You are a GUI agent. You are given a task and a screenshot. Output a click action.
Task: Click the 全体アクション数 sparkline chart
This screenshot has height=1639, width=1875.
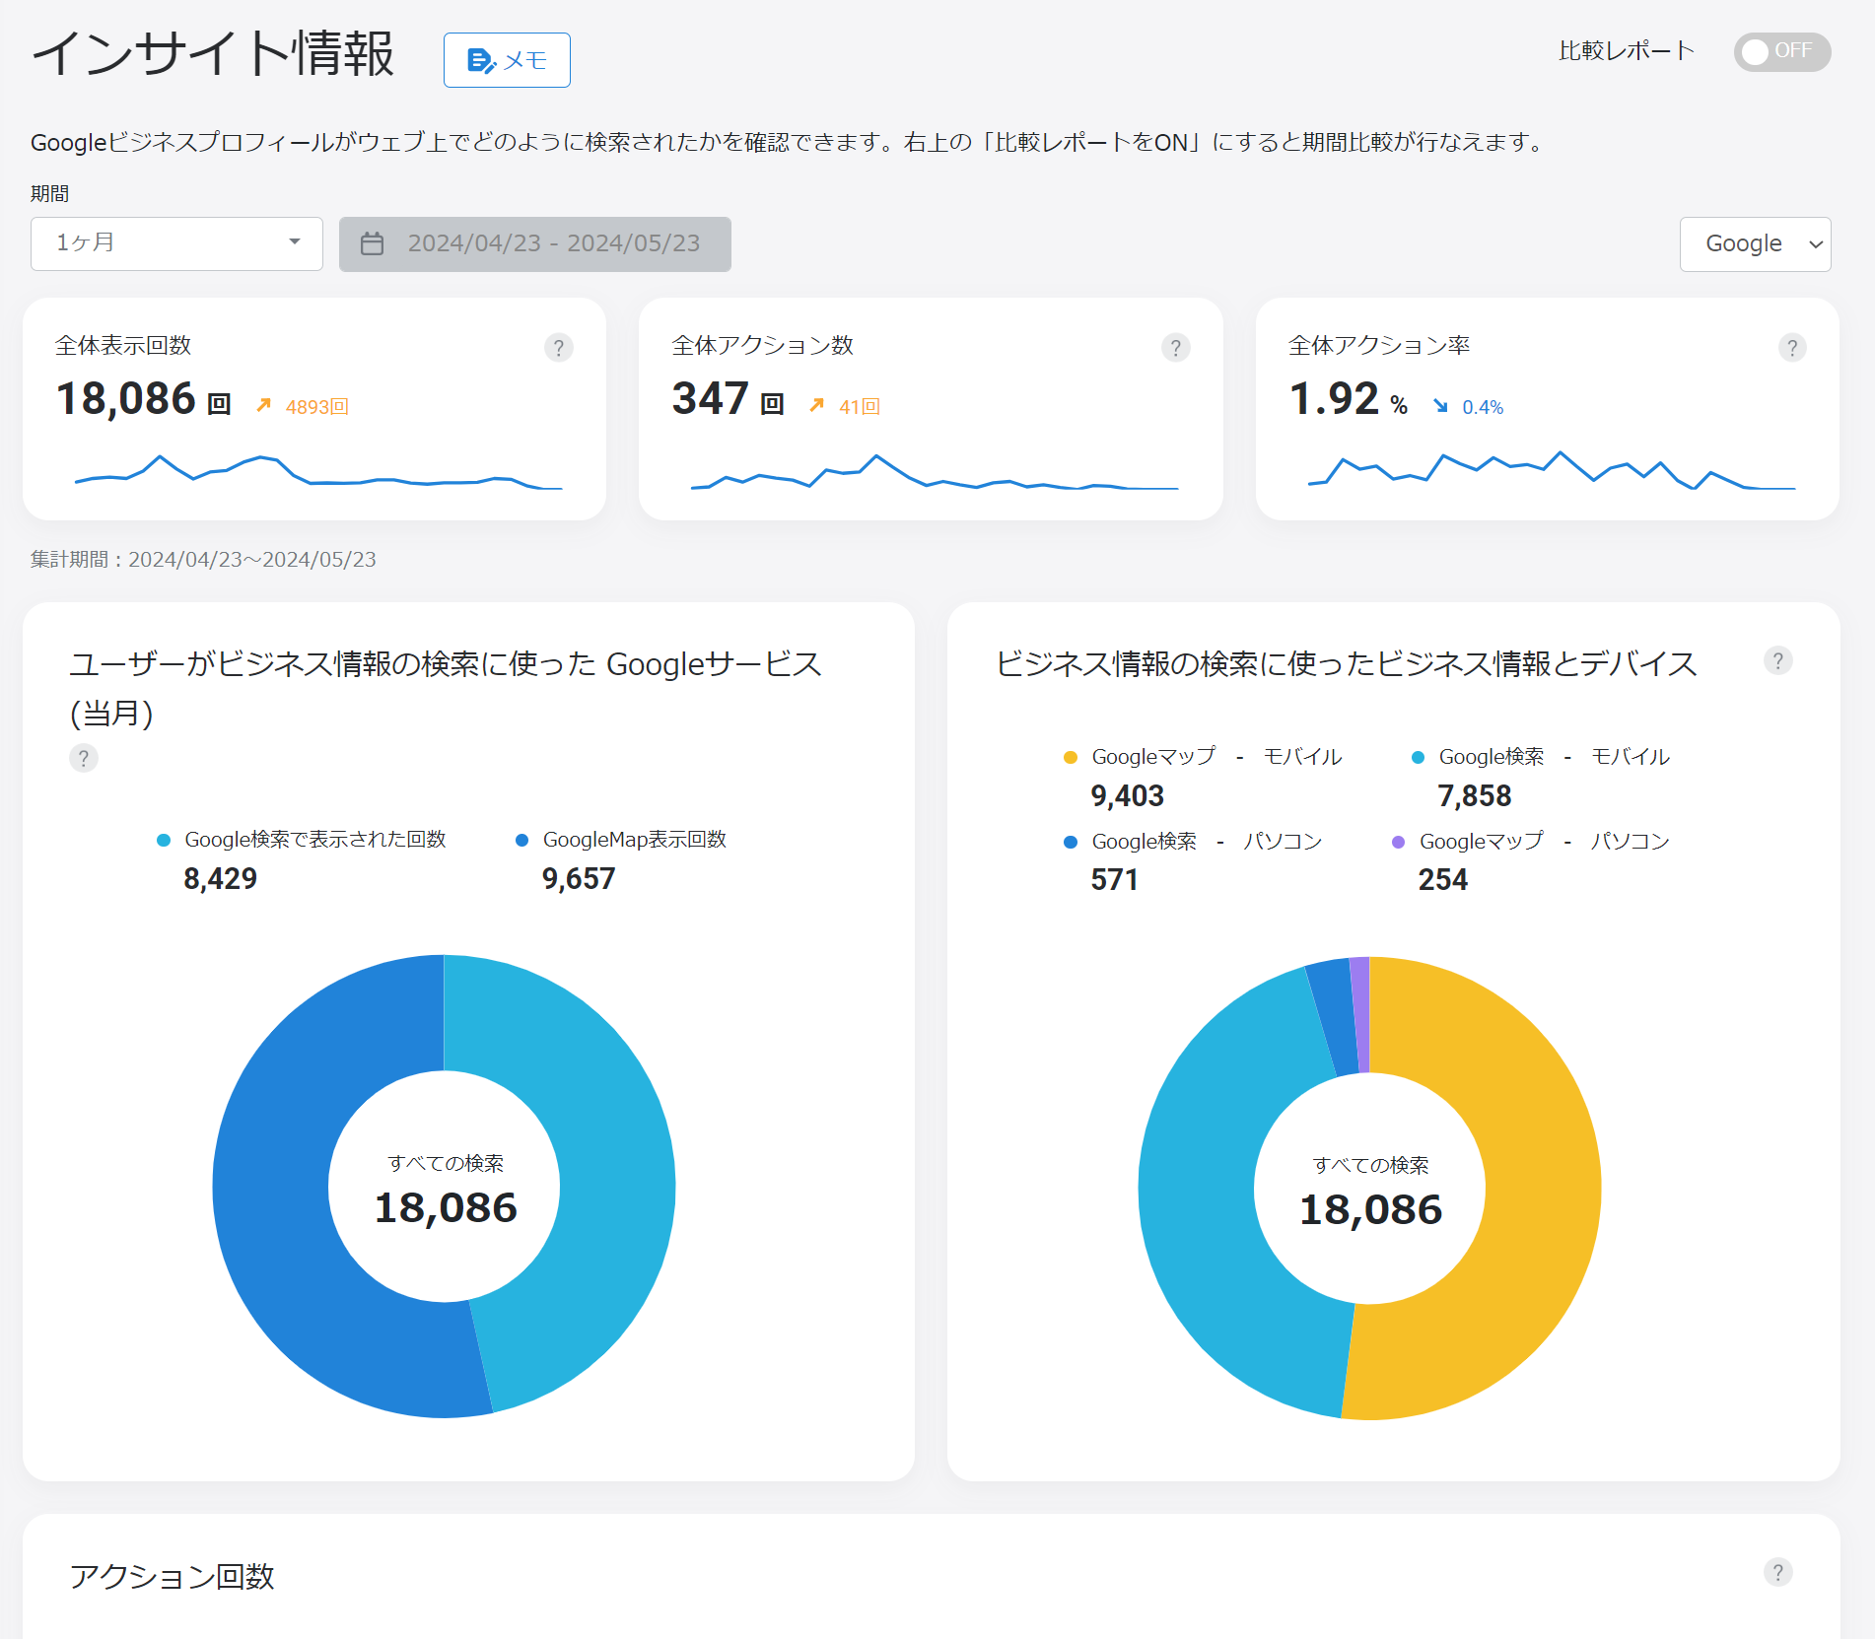[x=935, y=472]
